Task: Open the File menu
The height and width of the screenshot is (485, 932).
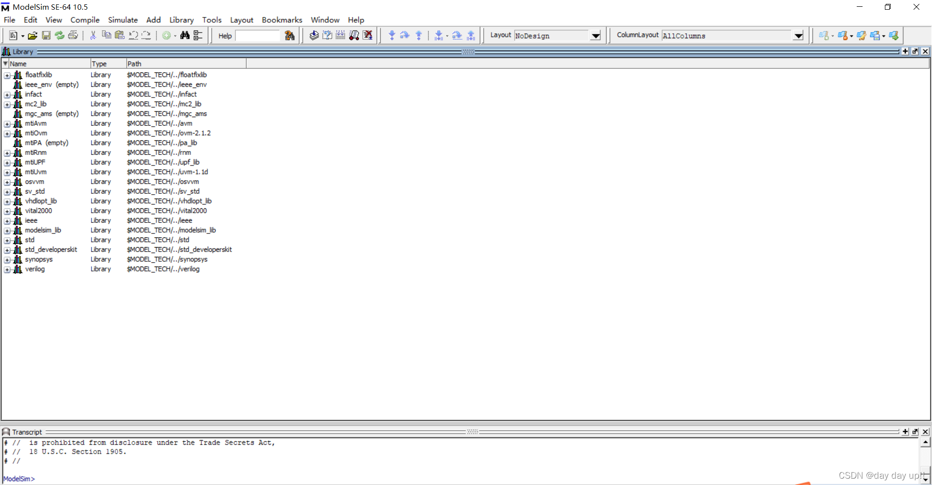Action: (10, 20)
